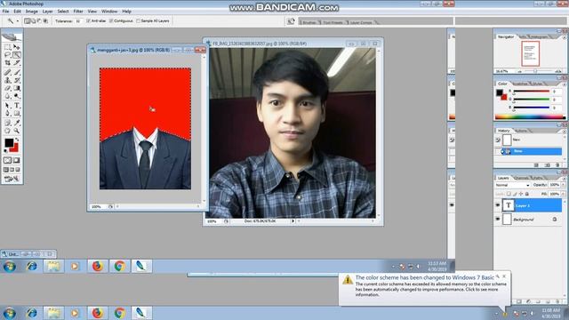
Task: Open the Opacity slider arrow
Action: pos(563,185)
